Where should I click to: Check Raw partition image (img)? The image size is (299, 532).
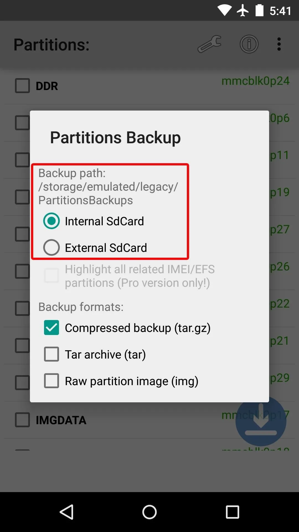(x=121, y=381)
